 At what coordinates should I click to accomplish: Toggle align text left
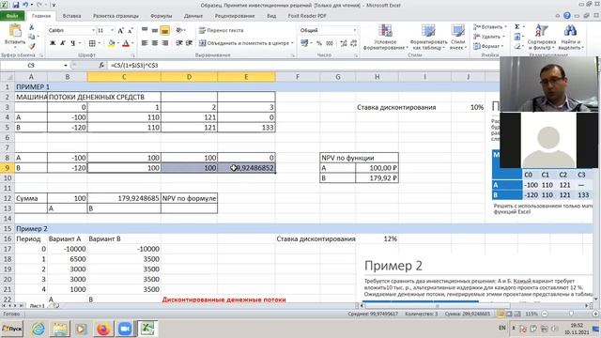point(145,43)
